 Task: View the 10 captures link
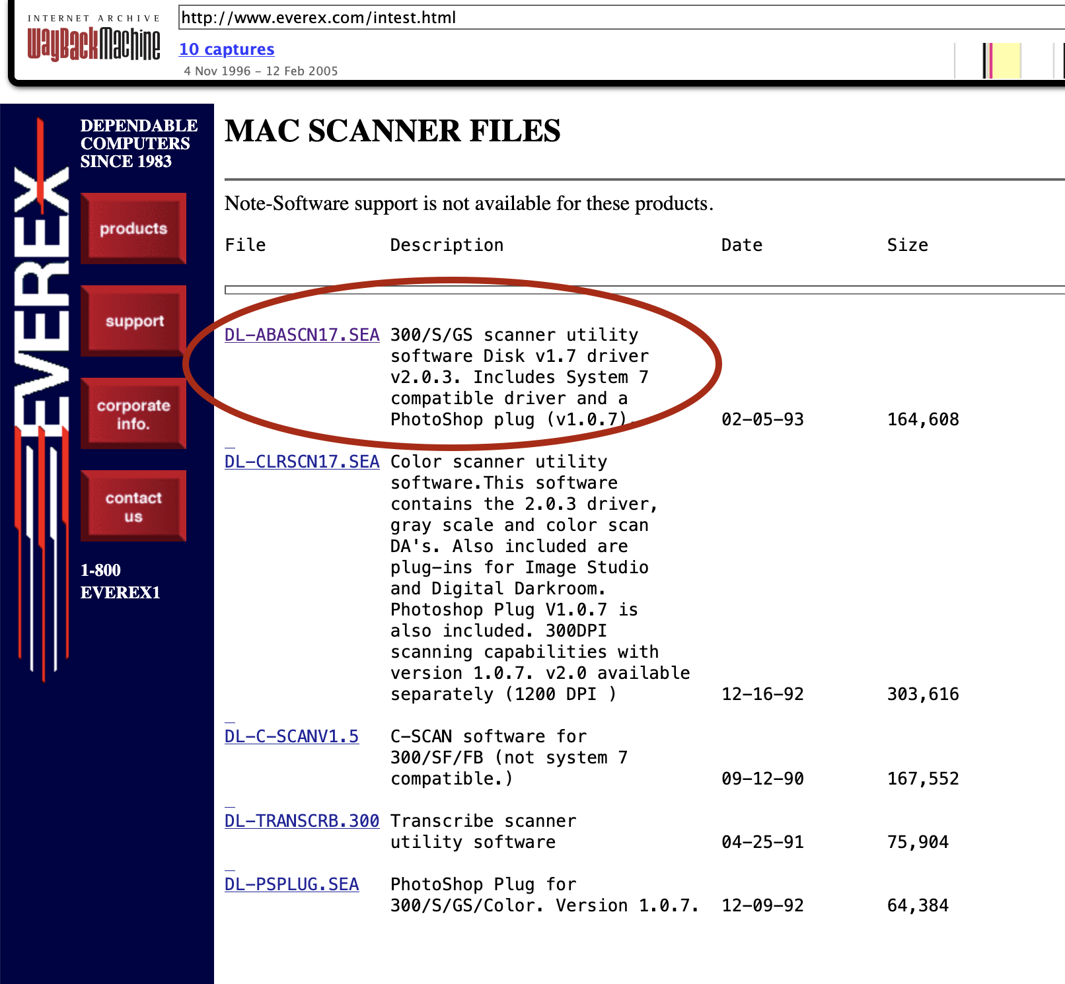click(x=227, y=50)
